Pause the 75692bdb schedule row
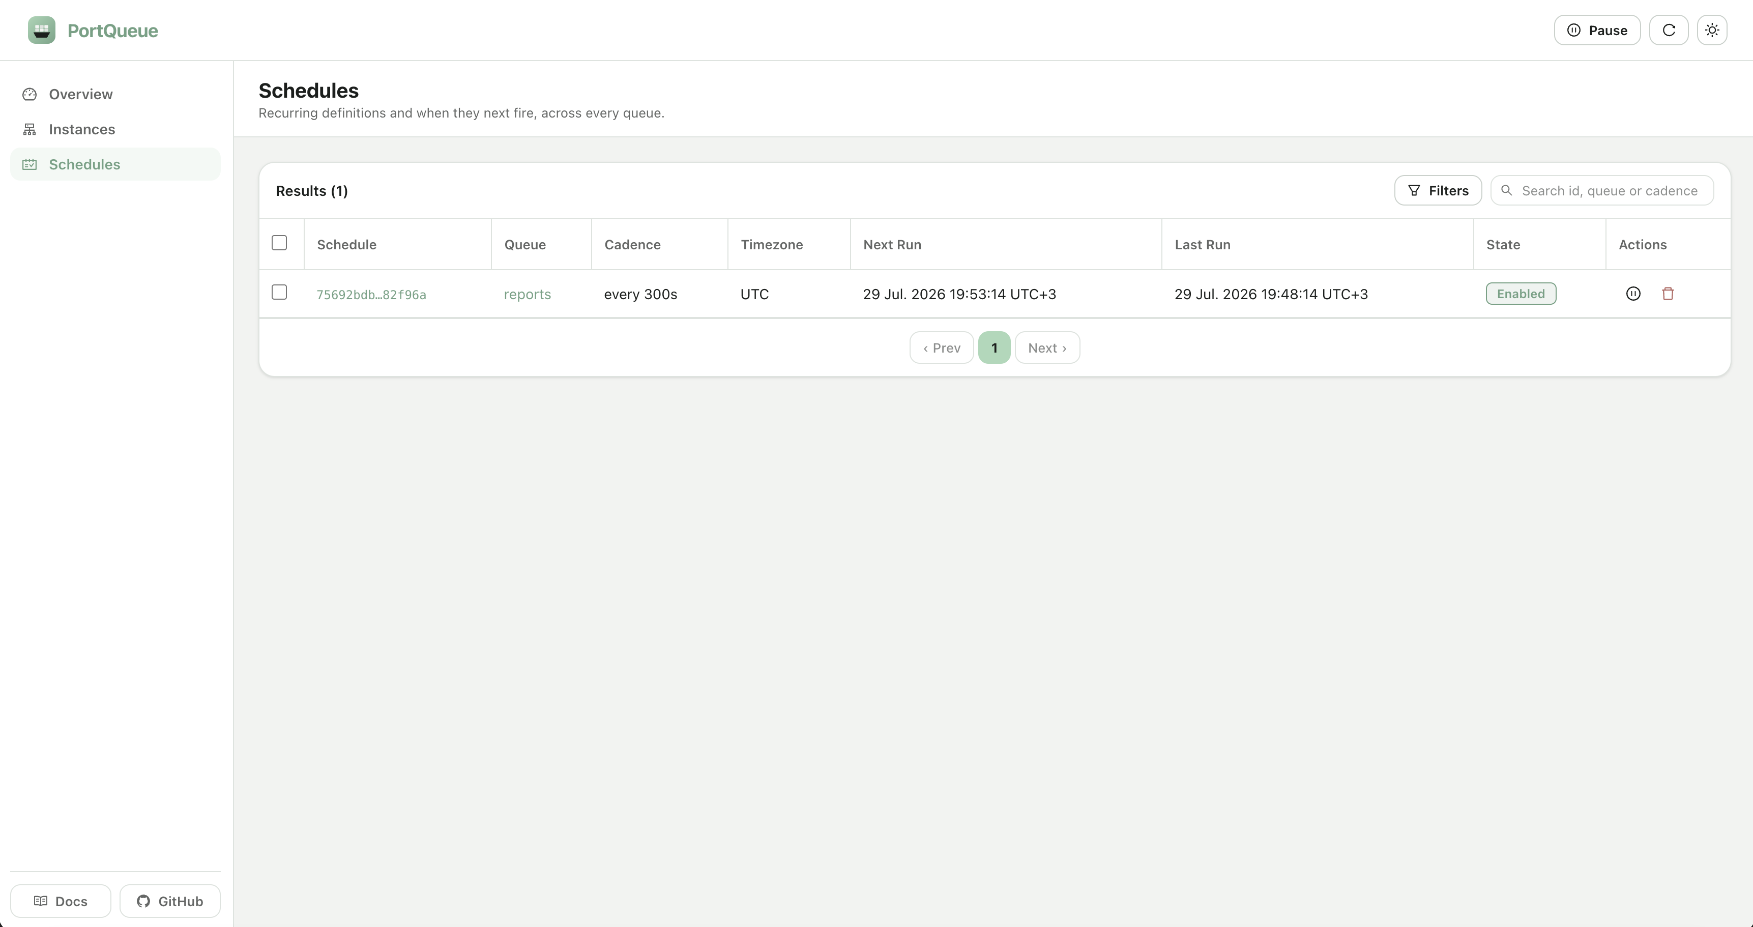Screen dimensions: 1753x927 1633,294
